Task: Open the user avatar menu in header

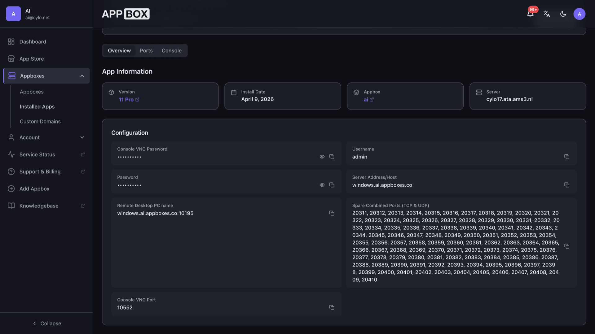Action: click(579, 14)
